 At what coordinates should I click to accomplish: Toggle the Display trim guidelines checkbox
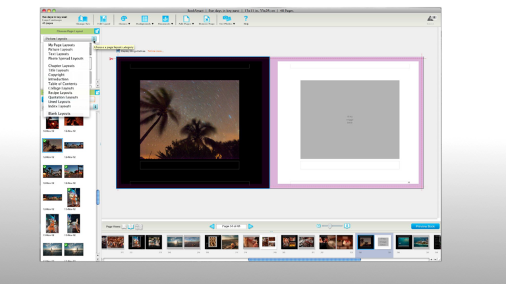pos(118,51)
